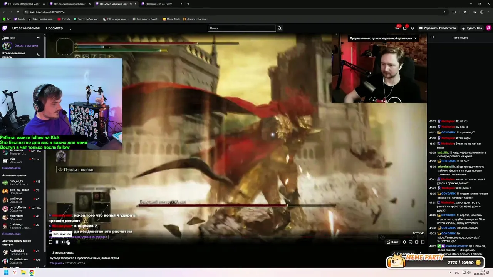Open the three-dot more menu in the Twitch header
Screen dimensions: 493x277
click(70, 28)
